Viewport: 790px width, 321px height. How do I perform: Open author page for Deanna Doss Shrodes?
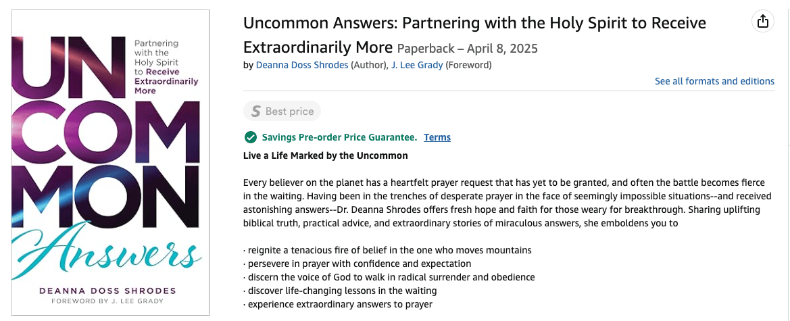coord(302,65)
